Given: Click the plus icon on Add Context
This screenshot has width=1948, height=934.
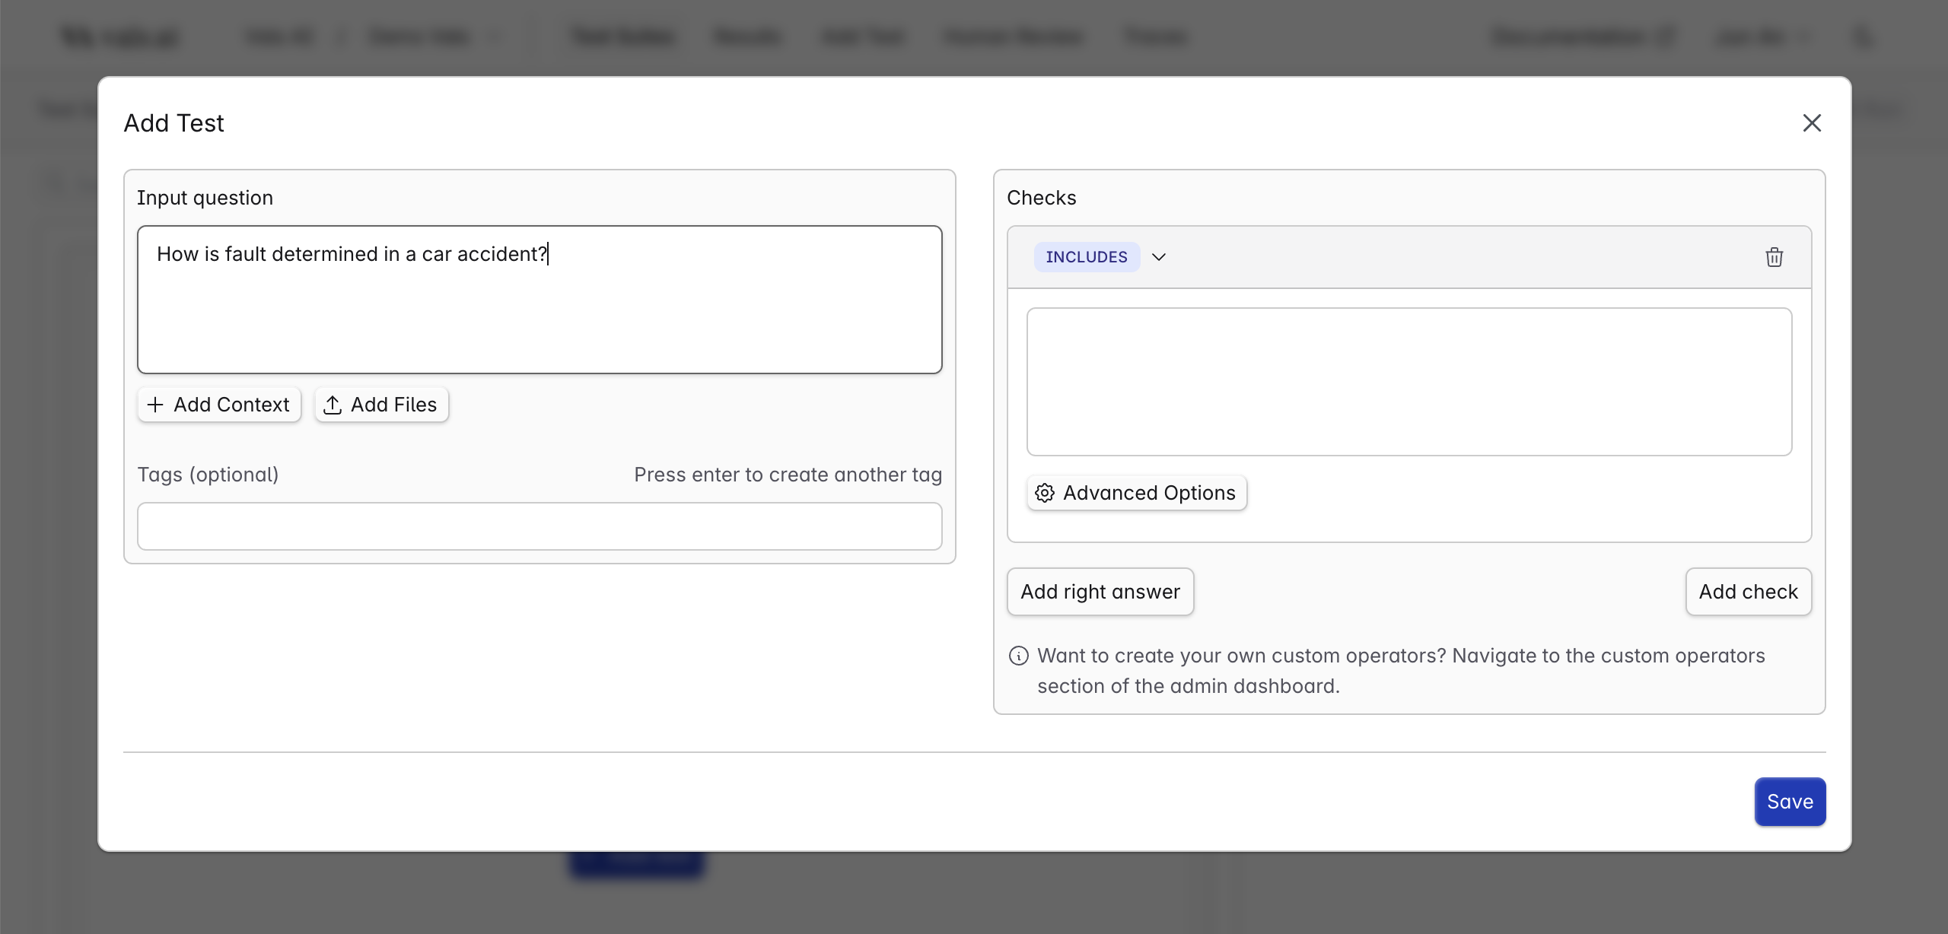Looking at the screenshot, I should point(155,405).
